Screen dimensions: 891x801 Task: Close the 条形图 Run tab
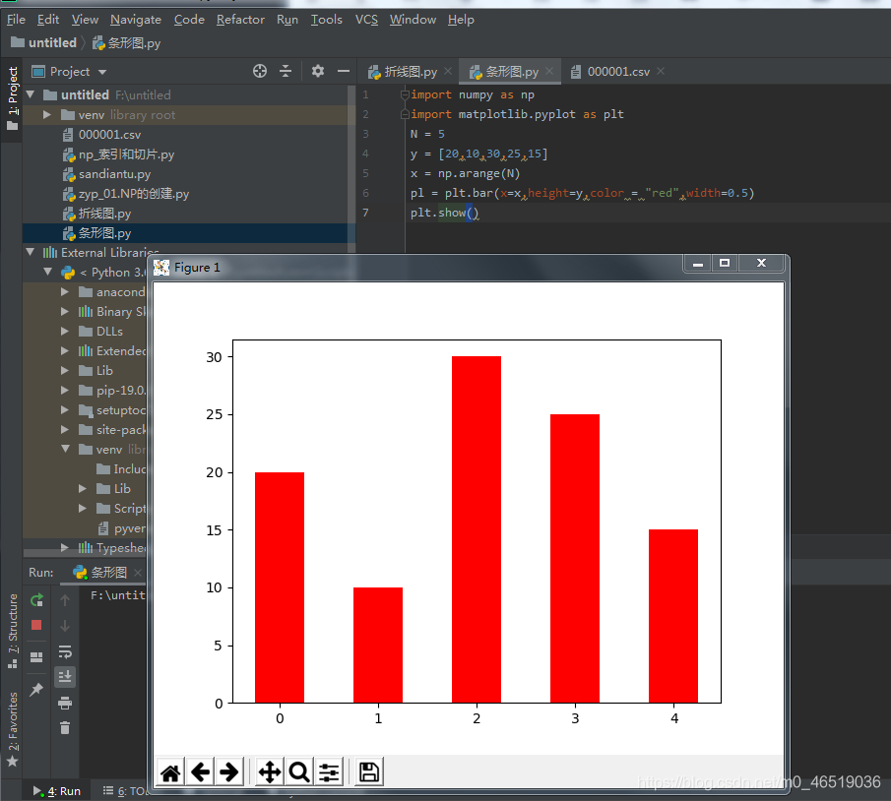[x=138, y=573]
